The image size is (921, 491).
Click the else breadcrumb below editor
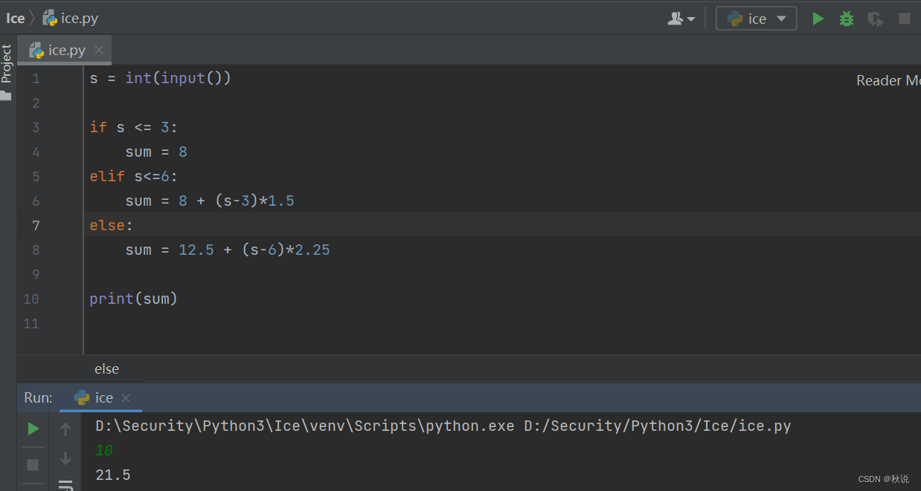coord(106,368)
